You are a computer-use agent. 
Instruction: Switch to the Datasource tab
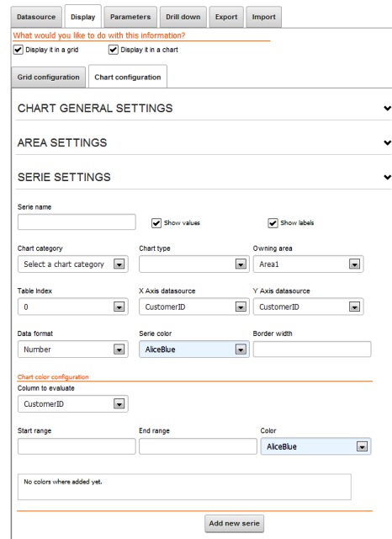[x=36, y=17]
